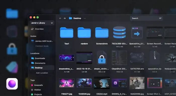Click the Tauri folder name label

67,44
